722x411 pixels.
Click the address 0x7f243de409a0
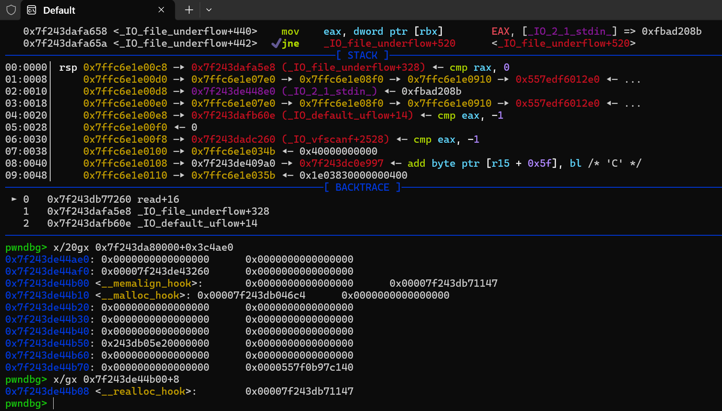coord(233,163)
